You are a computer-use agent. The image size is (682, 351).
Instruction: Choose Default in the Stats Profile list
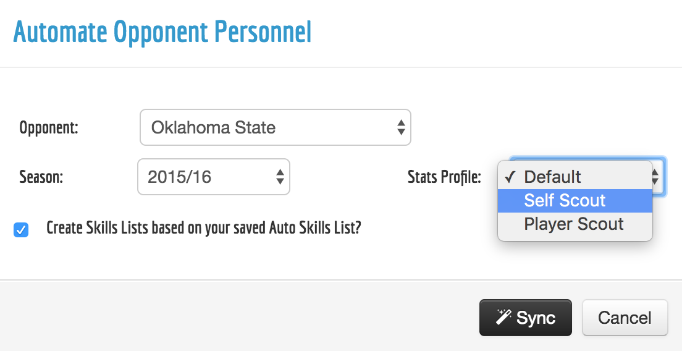pos(552,177)
